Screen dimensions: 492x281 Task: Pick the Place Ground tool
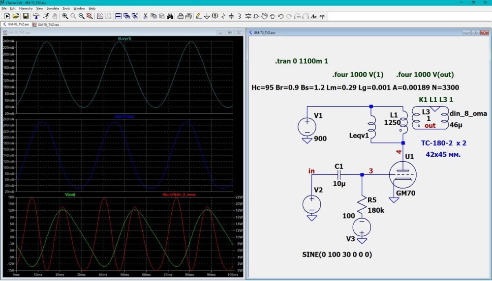point(207,16)
